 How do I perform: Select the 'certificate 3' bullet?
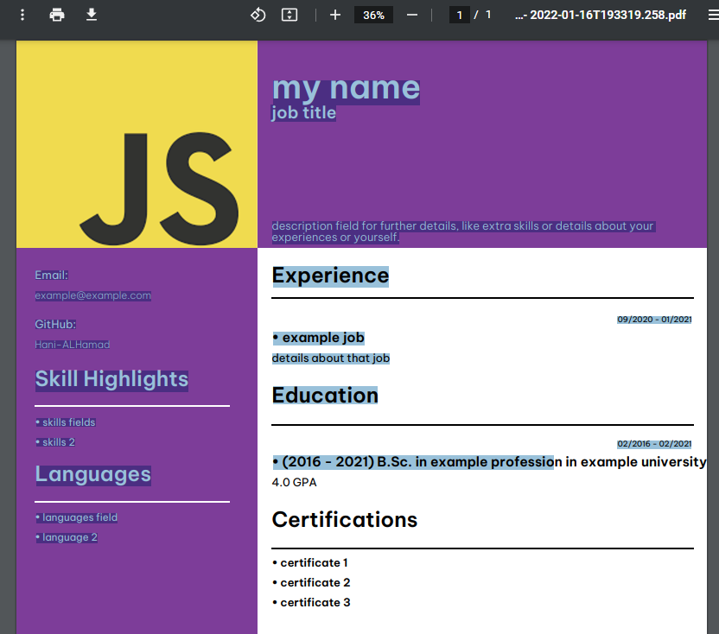coord(311,603)
